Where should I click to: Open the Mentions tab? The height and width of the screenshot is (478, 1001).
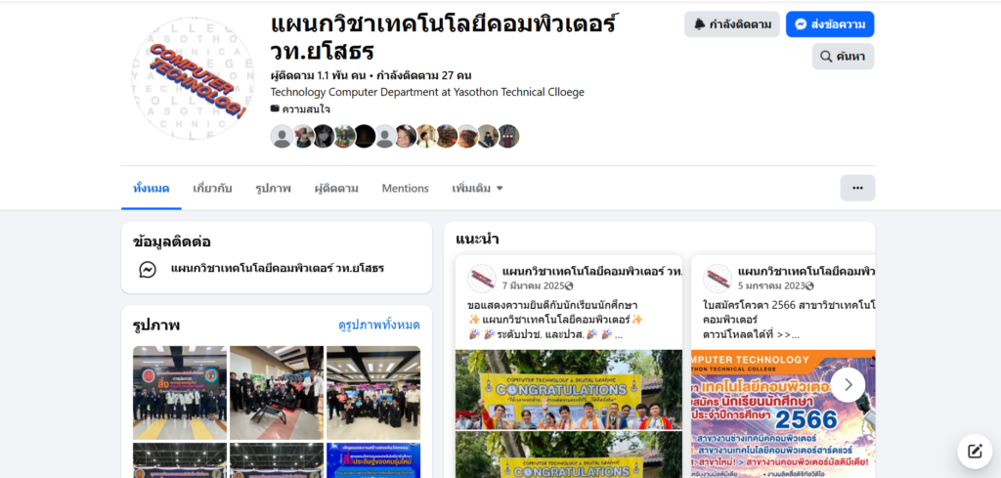point(406,189)
